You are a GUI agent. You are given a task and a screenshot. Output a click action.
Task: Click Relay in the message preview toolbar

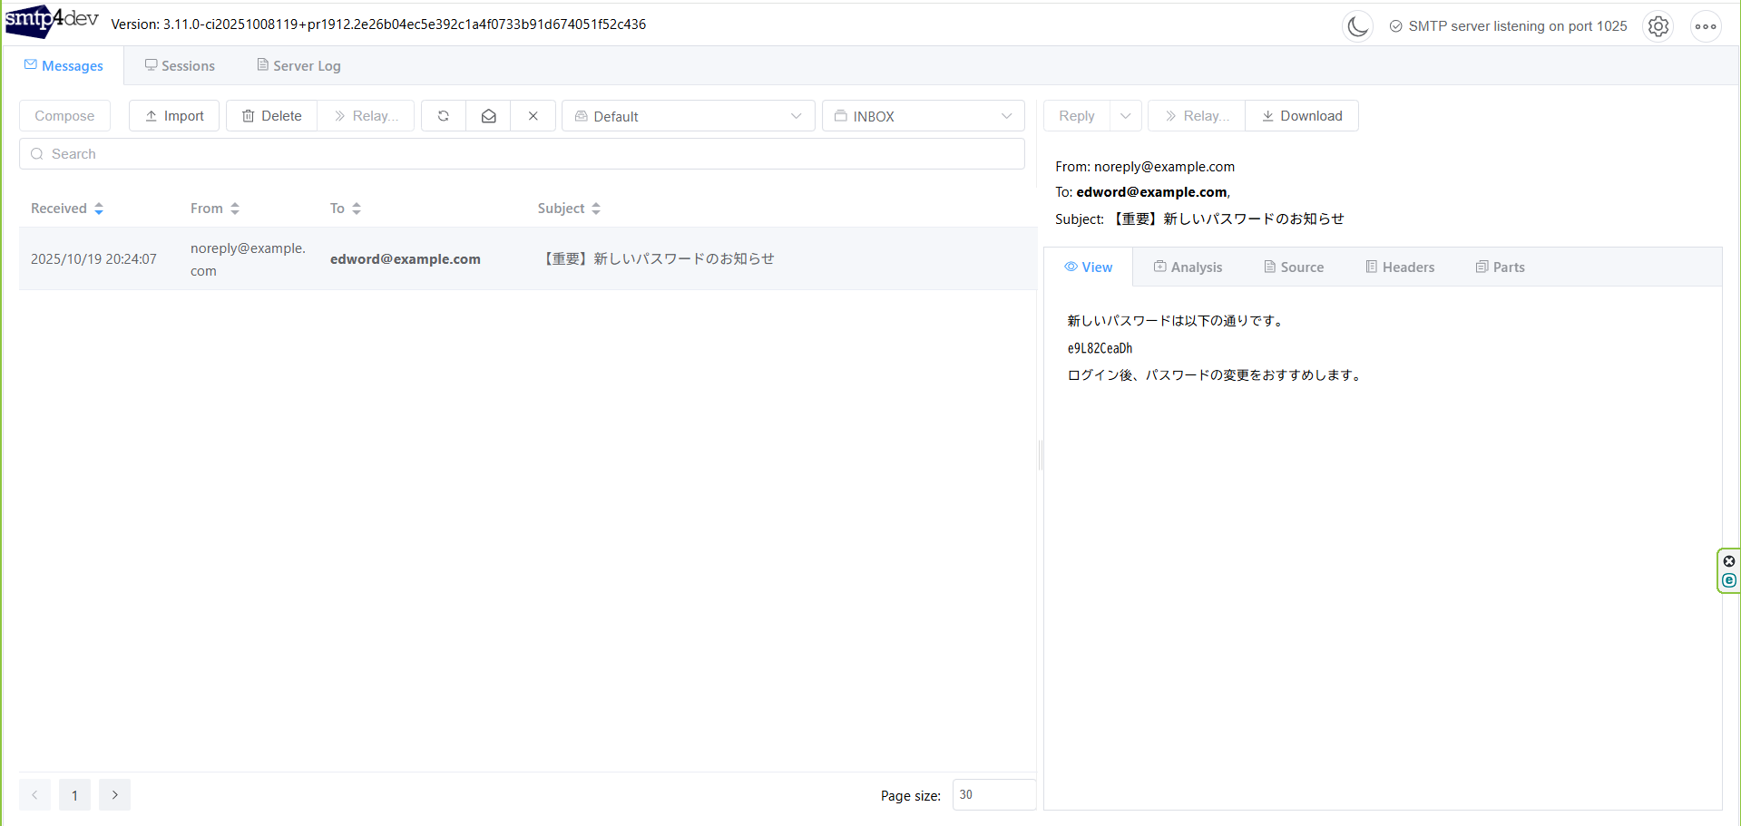coord(1197,116)
